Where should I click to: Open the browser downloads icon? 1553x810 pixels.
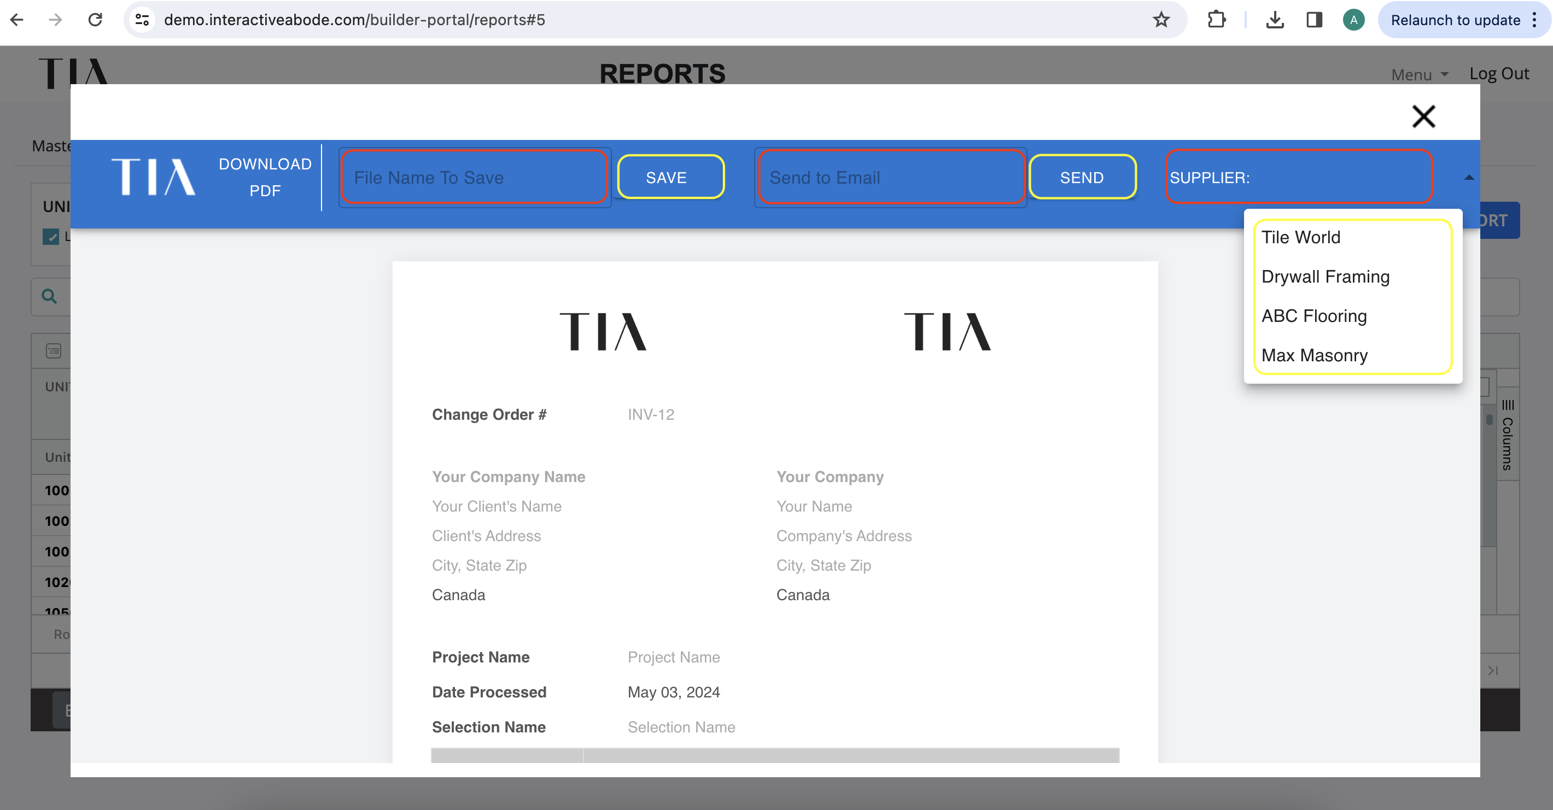point(1275,20)
